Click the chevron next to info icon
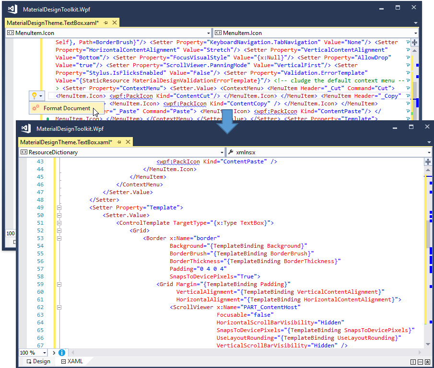 click(54, 353)
